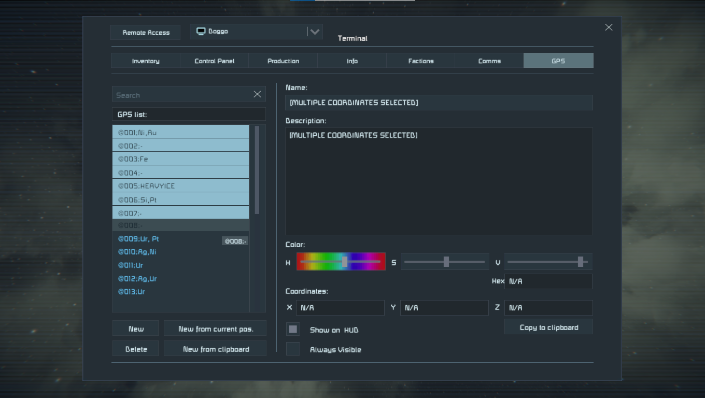The height and width of the screenshot is (398, 705).
Task: Open the Control Panel tab
Action: 214,61
